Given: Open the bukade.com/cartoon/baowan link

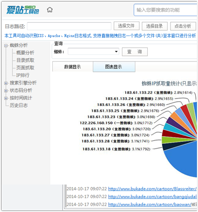Looking at the screenshot, I should (x=149, y=204).
